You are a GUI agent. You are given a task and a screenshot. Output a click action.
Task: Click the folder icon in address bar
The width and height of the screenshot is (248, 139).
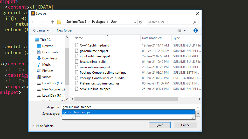59,22
